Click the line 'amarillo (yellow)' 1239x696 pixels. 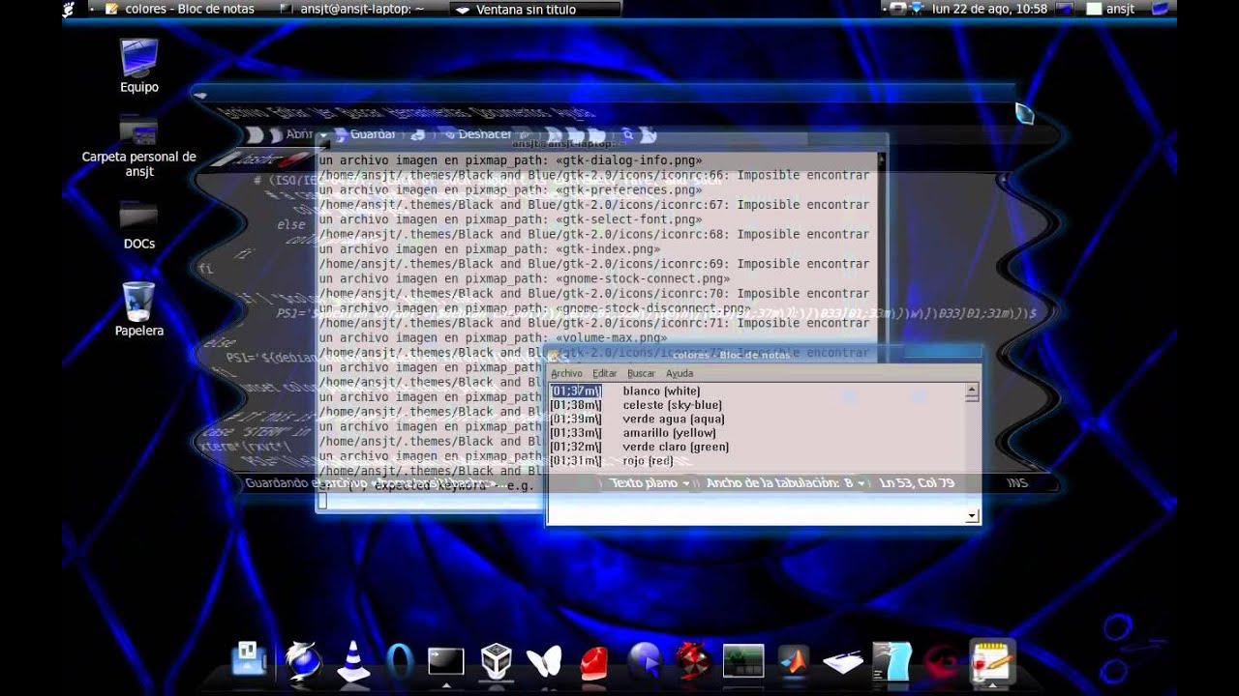[x=669, y=433]
